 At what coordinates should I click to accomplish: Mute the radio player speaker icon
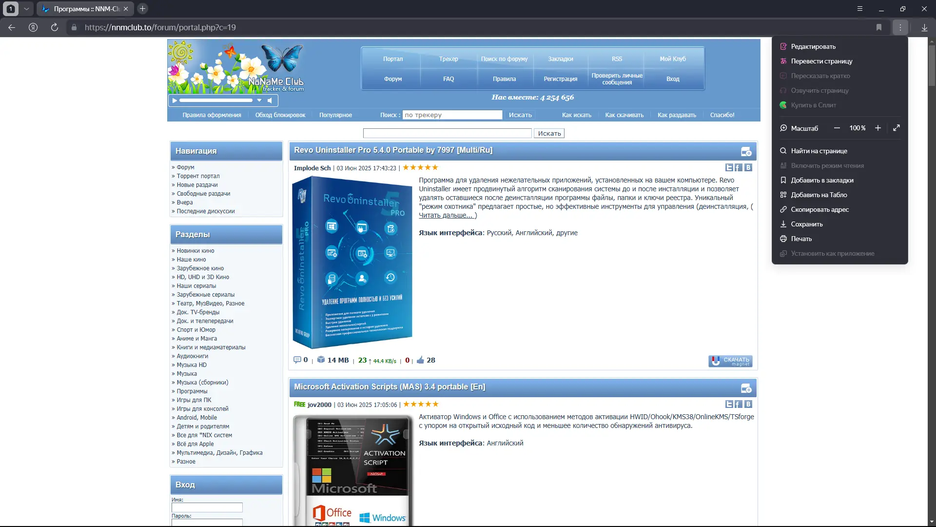click(x=270, y=101)
